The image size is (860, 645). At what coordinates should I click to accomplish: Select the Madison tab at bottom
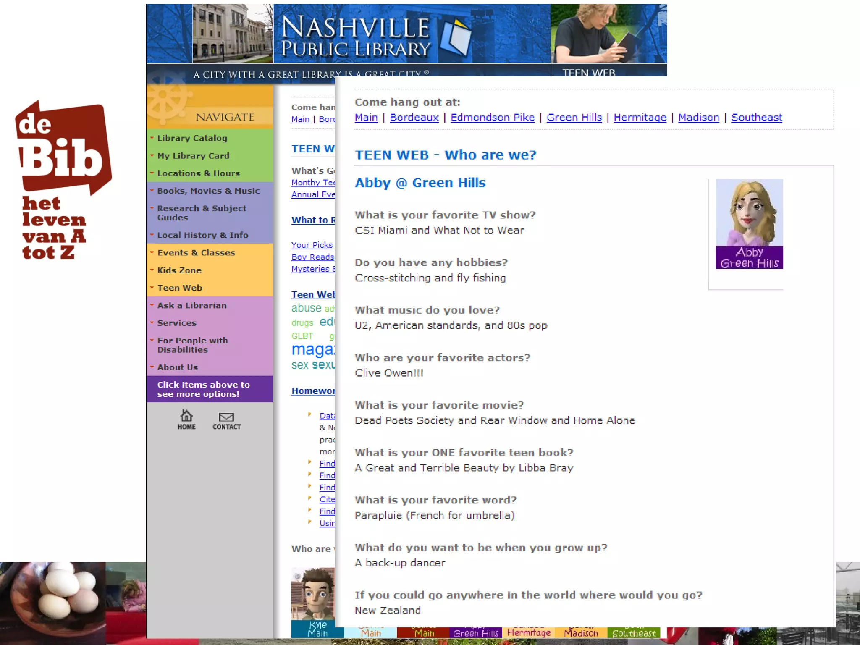point(581,633)
